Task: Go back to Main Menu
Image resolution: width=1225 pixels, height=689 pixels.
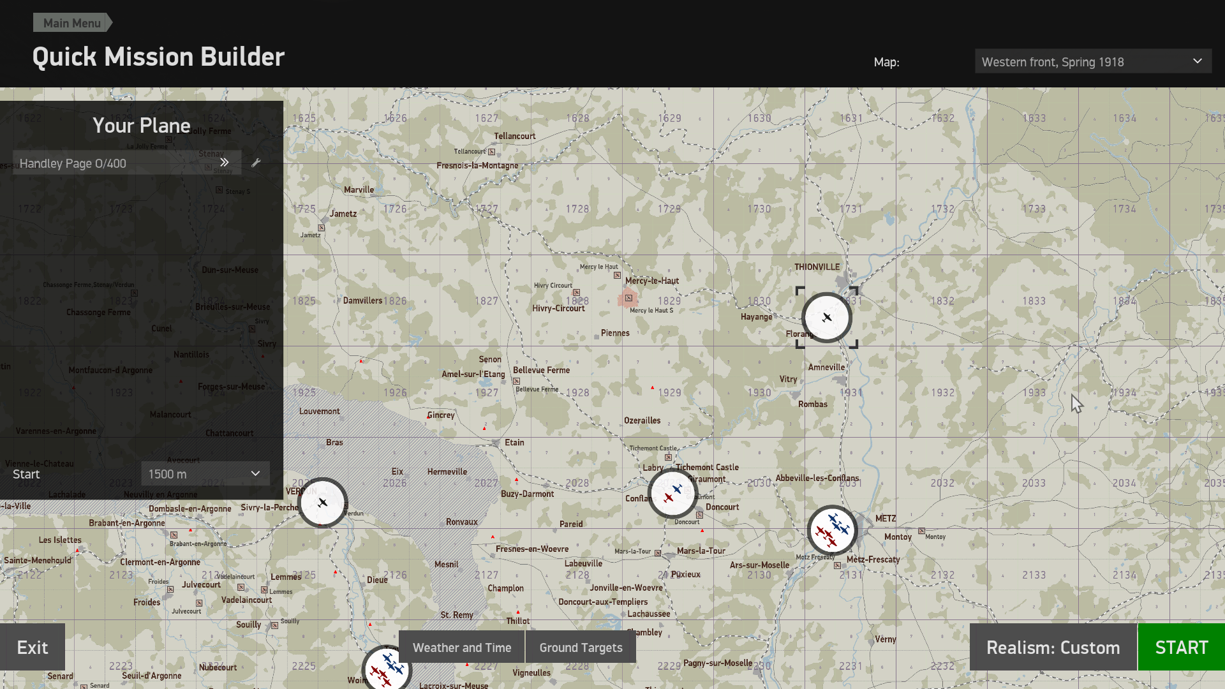Action: coord(72,23)
